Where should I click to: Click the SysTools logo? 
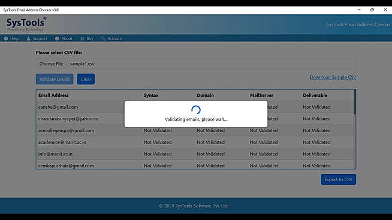click(x=26, y=24)
